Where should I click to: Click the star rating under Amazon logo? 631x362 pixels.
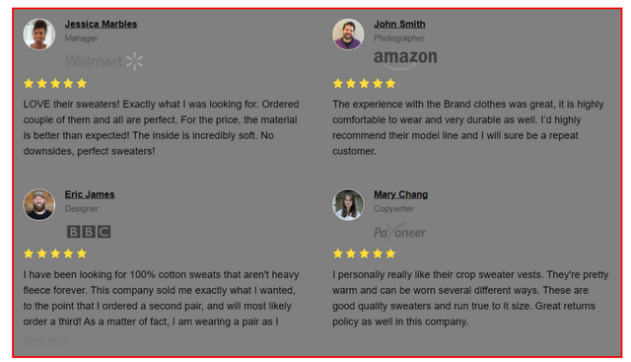pos(364,84)
